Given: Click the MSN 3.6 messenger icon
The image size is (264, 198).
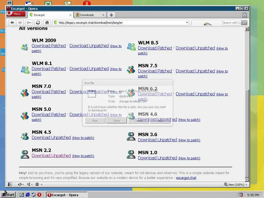Looking at the screenshot, I should click(x=131, y=136).
